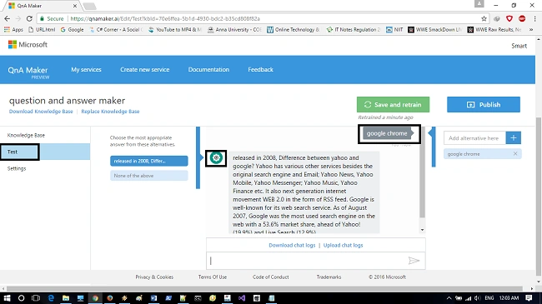
Task: Click the Add alternative here field
Action: pos(474,137)
